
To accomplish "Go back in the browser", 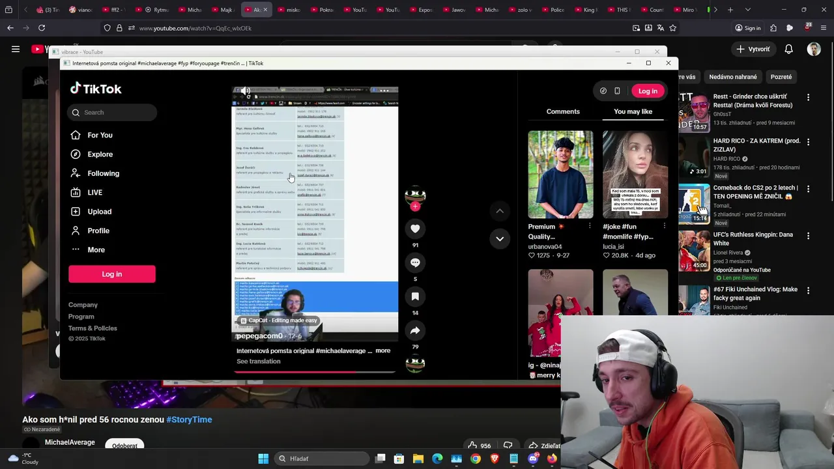I will [10, 28].
